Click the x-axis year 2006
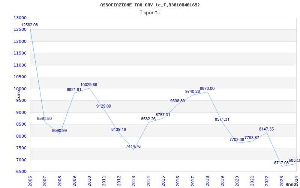 tap(30, 181)
